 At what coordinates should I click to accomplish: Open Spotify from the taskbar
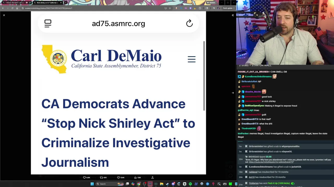tap(190, 184)
